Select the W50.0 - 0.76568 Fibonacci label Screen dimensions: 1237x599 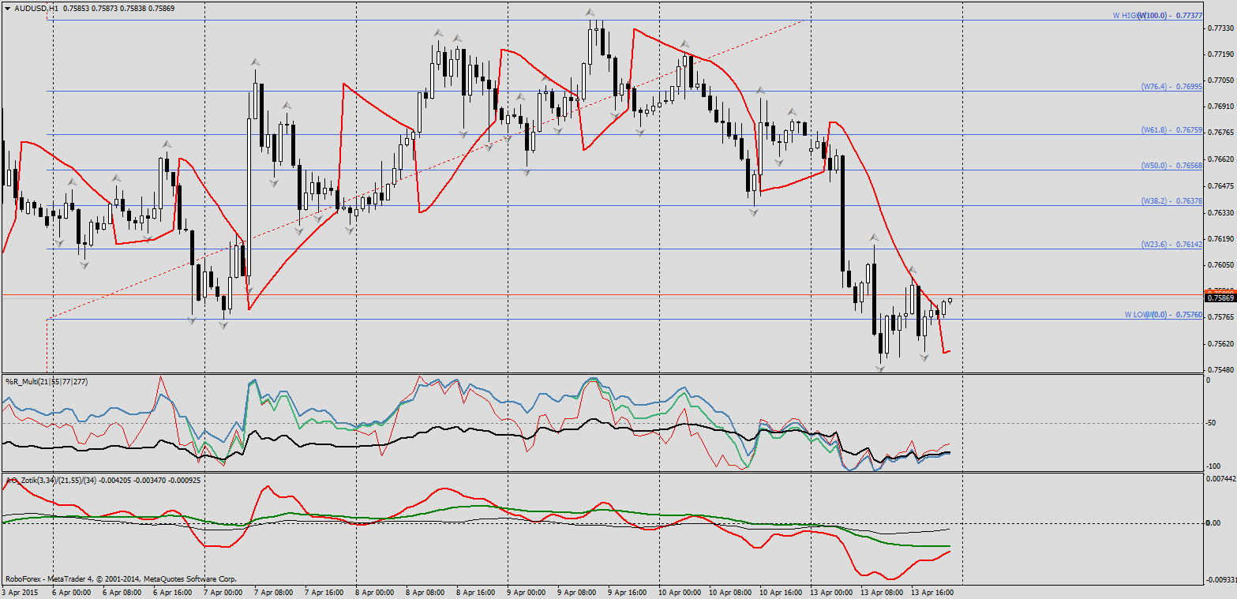tap(1171, 166)
